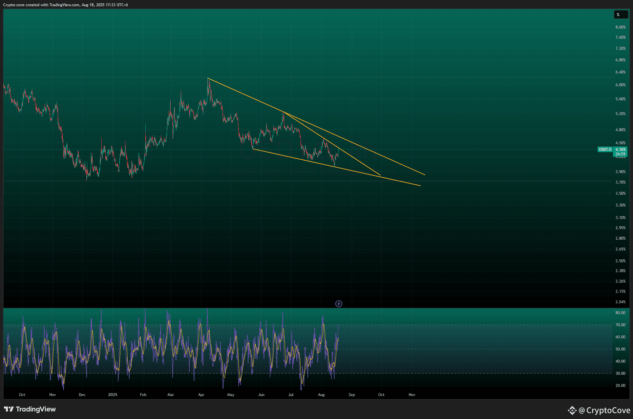Click the TradingView logo
The width and height of the screenshot is (633, 419).
point(30,409)
